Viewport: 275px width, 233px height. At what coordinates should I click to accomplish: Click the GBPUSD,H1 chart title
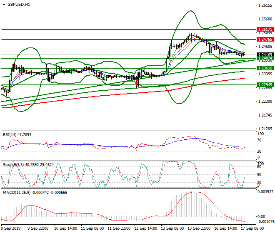(x=19, y=5)
